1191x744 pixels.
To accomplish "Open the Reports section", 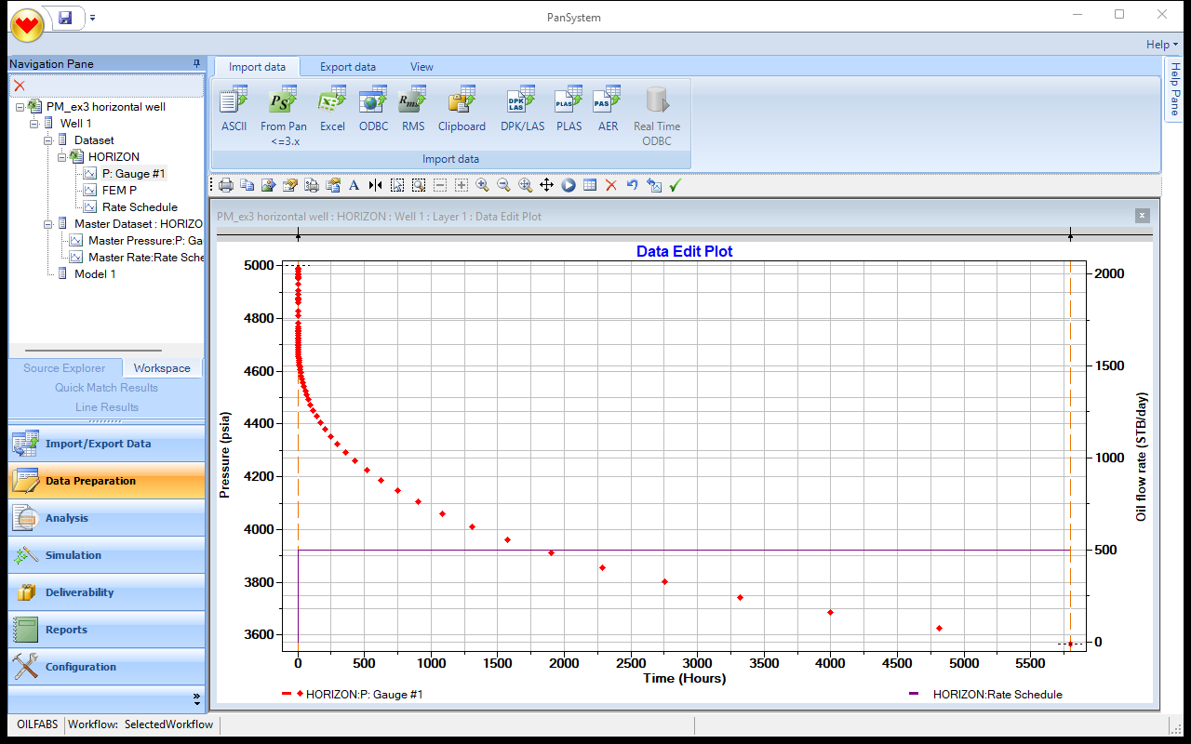I will pyautogui.click(x=107, y=630).
